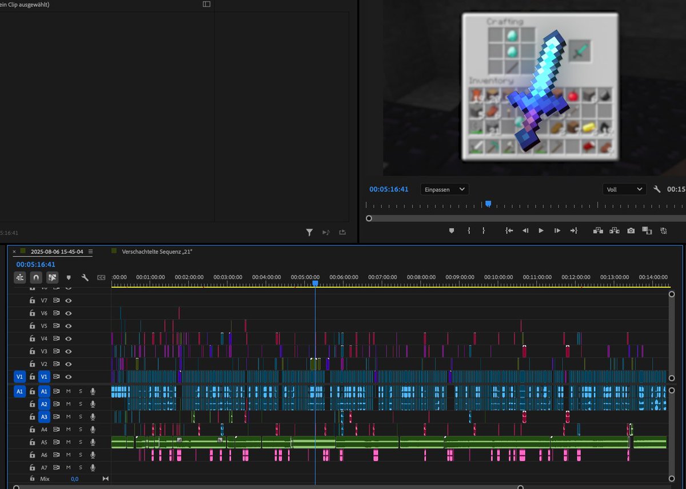Mark In point in Program Monitor

point(469,230)
